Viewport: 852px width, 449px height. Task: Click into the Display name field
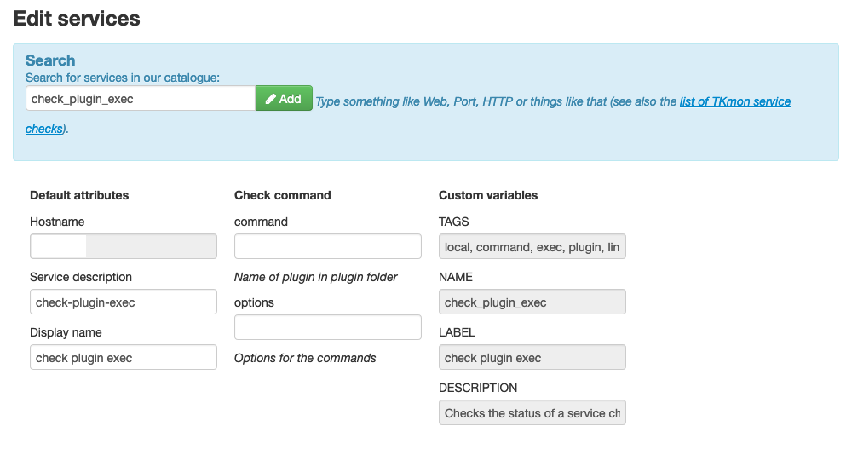click(124, 357)
